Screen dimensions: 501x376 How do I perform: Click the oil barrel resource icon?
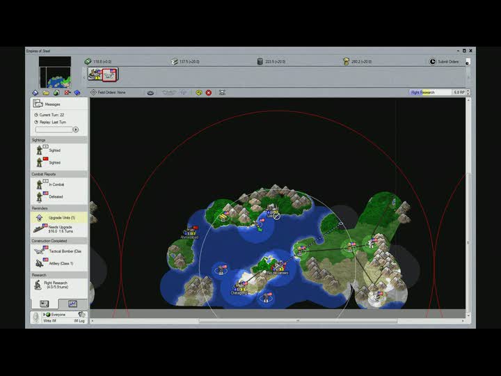260,61
